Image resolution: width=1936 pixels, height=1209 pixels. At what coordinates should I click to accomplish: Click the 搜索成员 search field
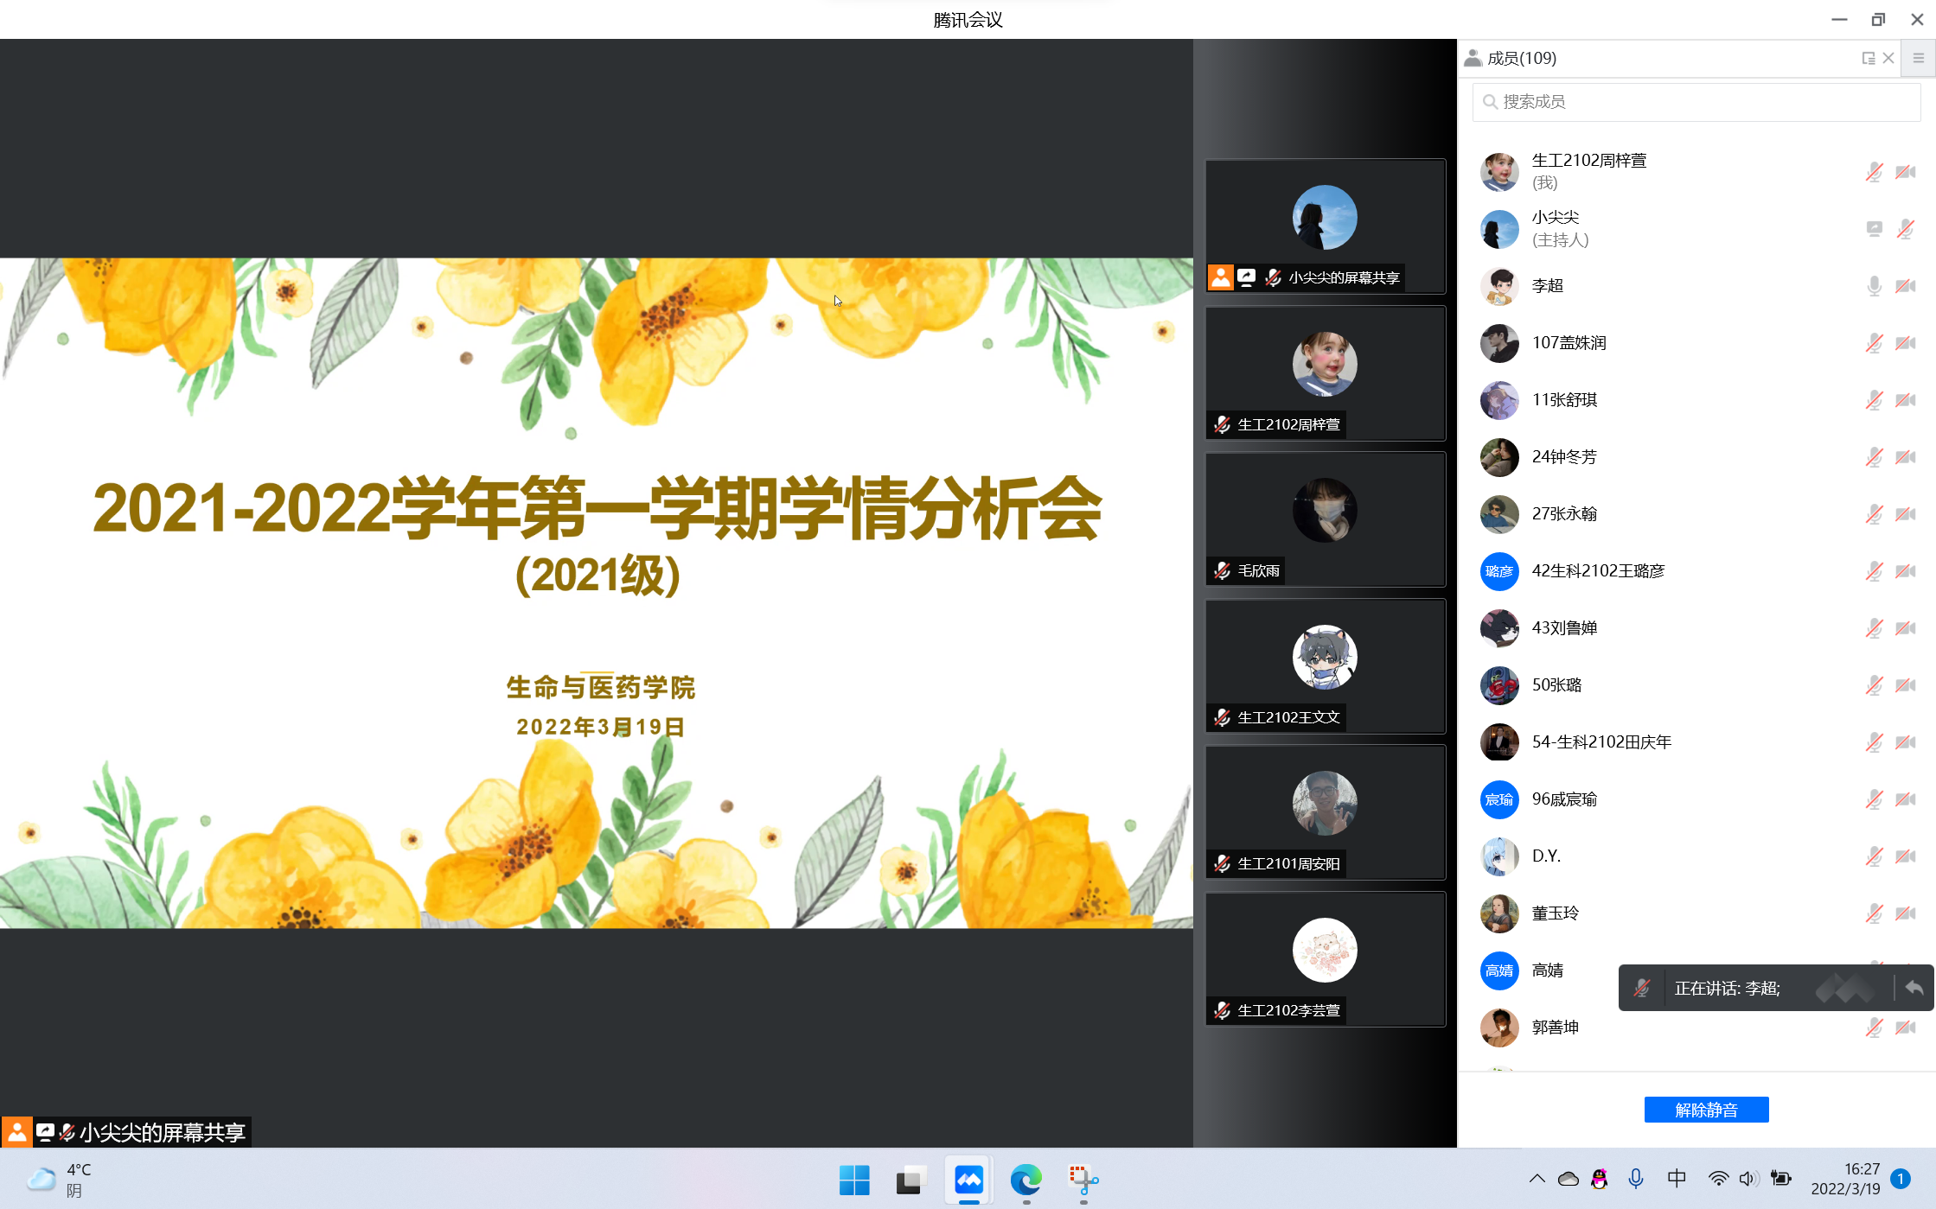click(1695, 102)
